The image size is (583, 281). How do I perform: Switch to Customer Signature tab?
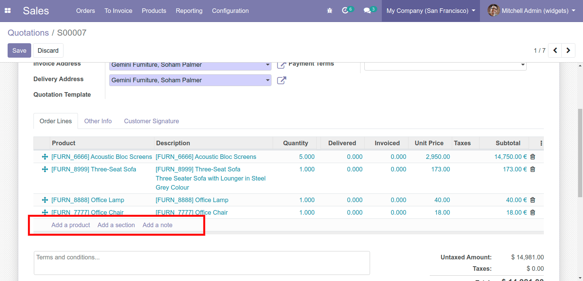pos(151,121)
